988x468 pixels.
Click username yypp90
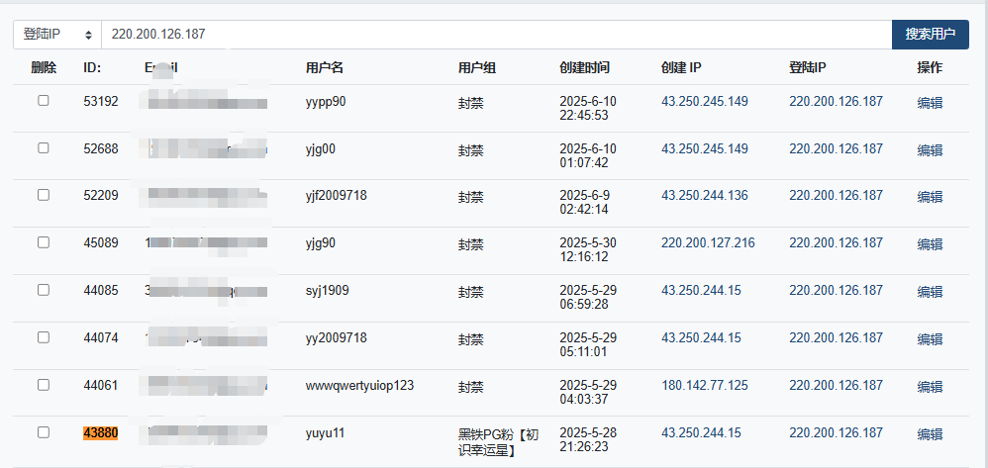click(326, 102)
